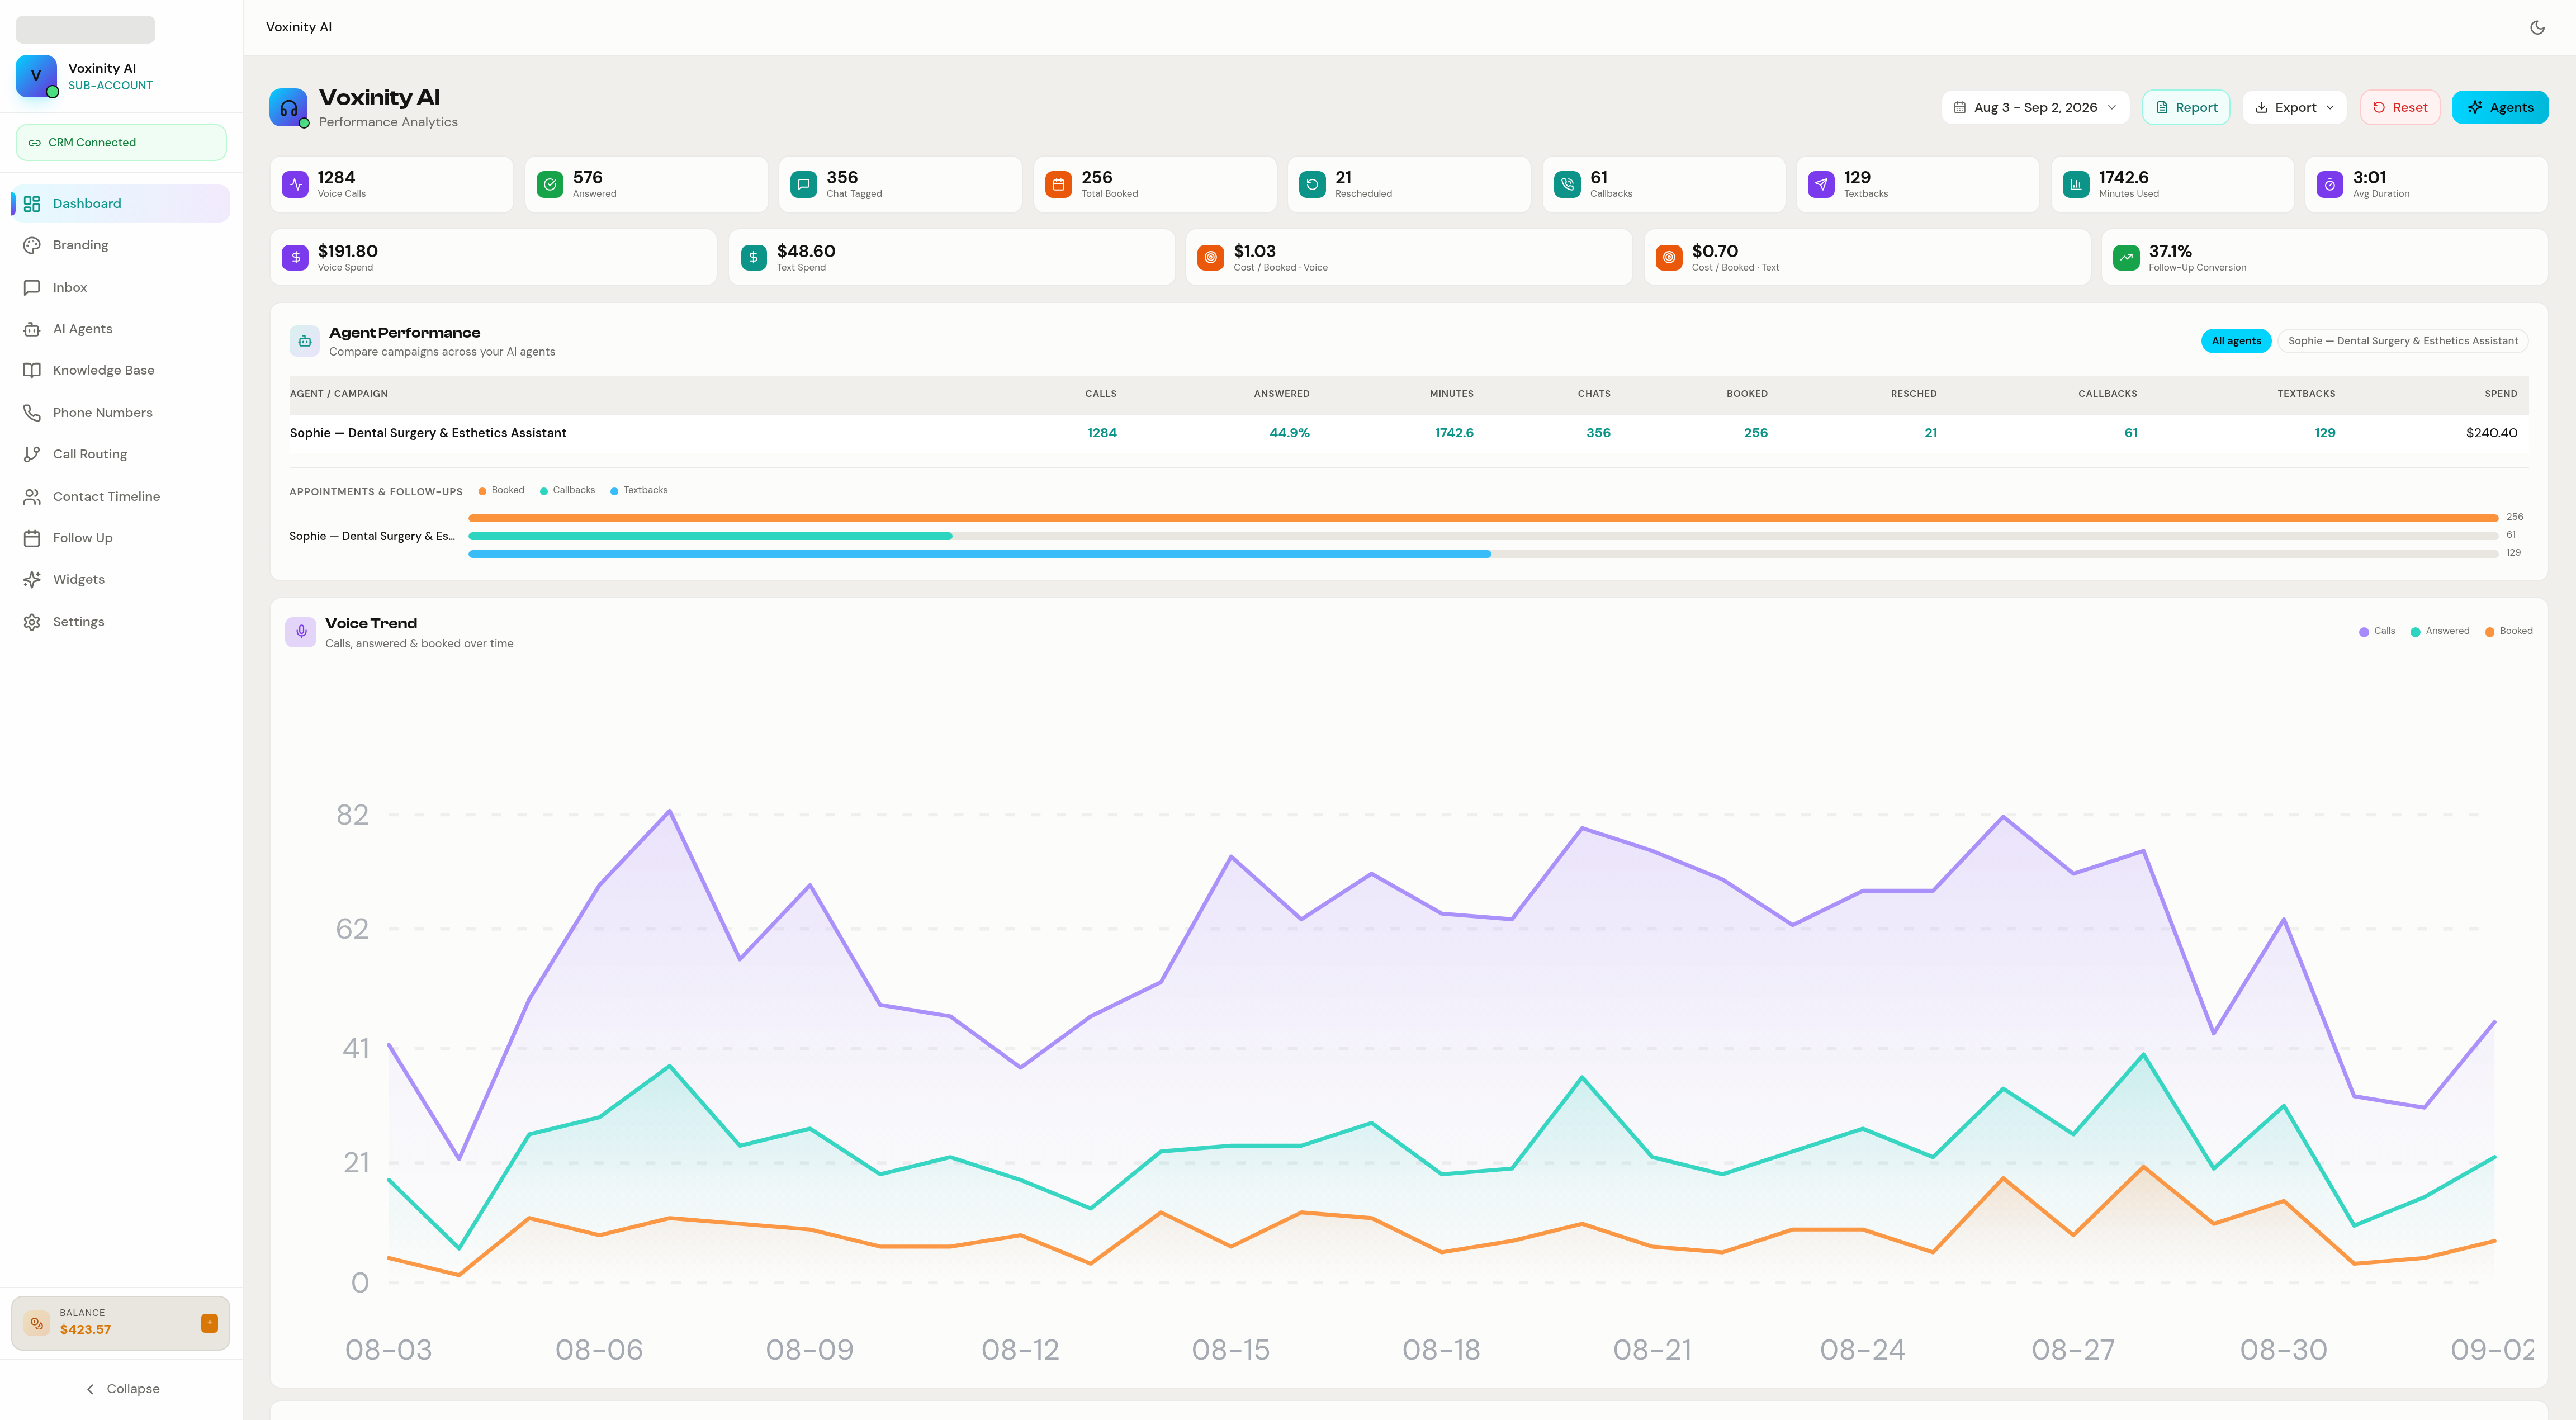Viewport: 2576px width, 1420px height.
Task: Click the Total Booked calendar icon
Action: point(1058,184)
